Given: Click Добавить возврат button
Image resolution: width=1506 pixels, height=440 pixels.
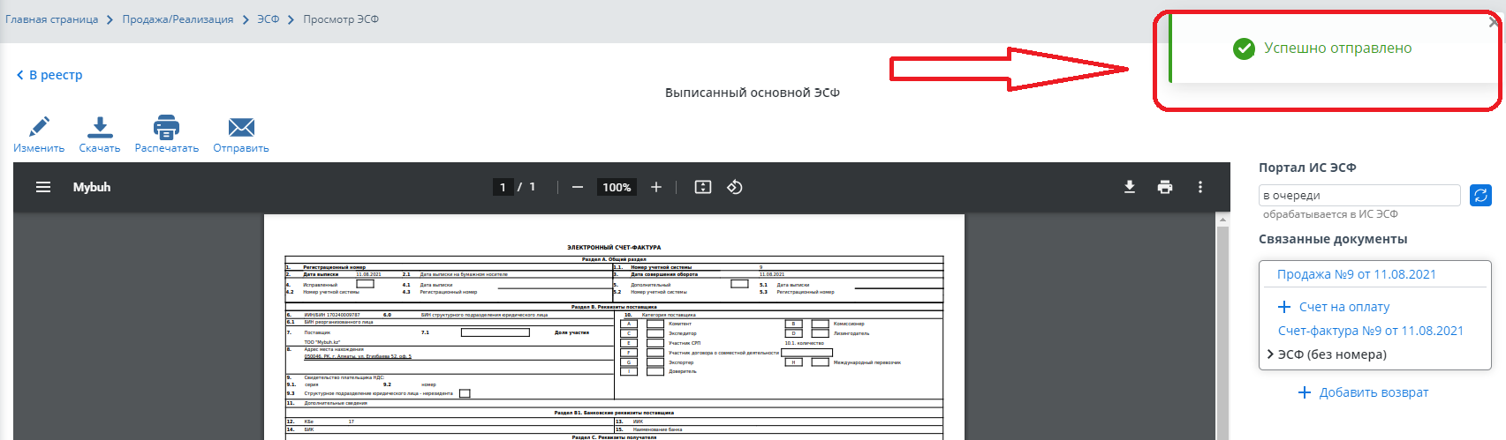Looking at the screenshot, I should [x=1363, y=392].
